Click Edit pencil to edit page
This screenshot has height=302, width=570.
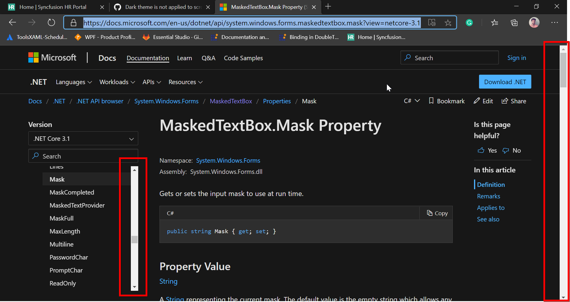click(483, 101)
